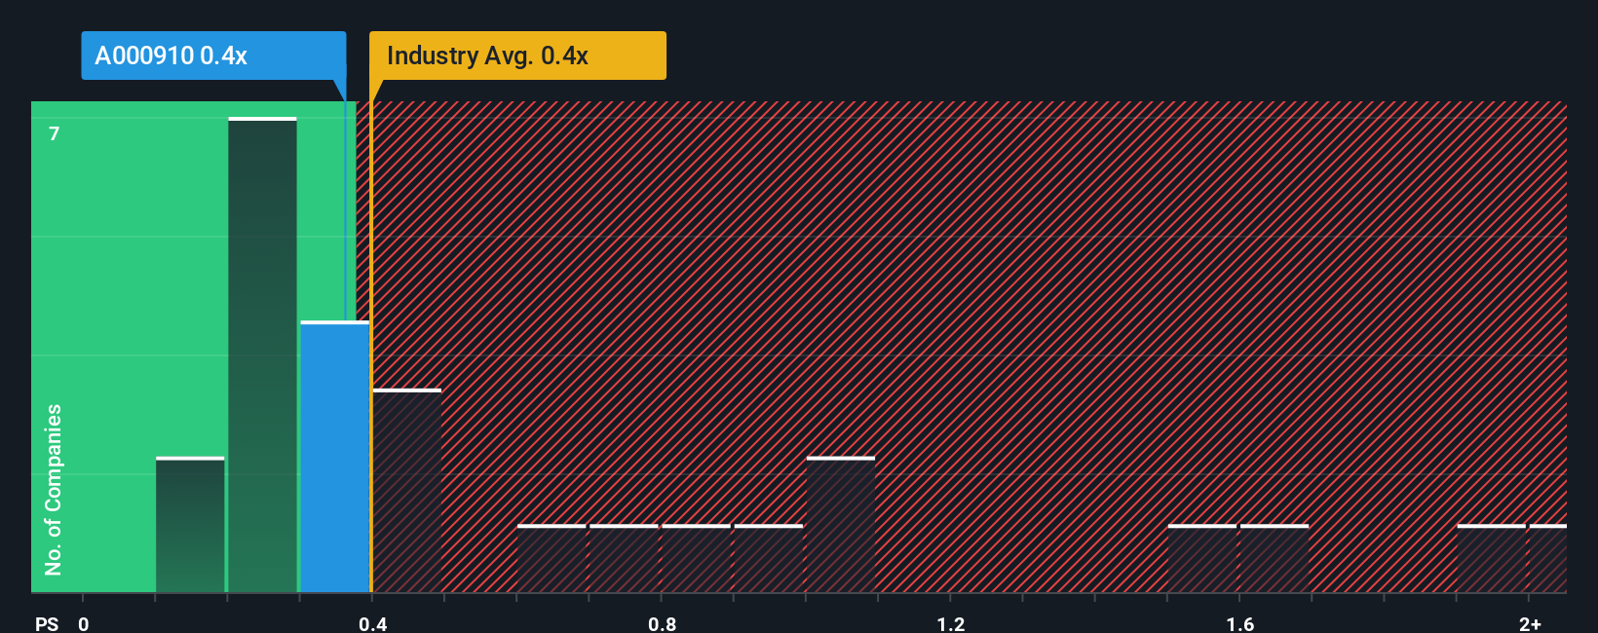Select the bar just above 1.0 PS
The height and width of the screenshot is (633, 1598).
841,524
